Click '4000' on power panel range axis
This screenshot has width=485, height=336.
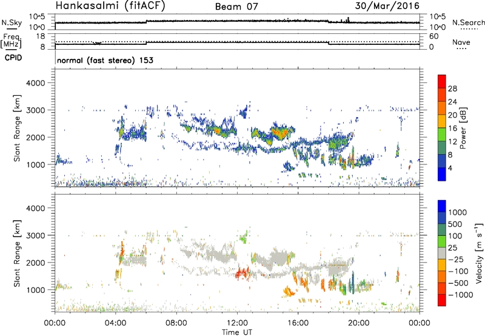(x=35, y=83)
